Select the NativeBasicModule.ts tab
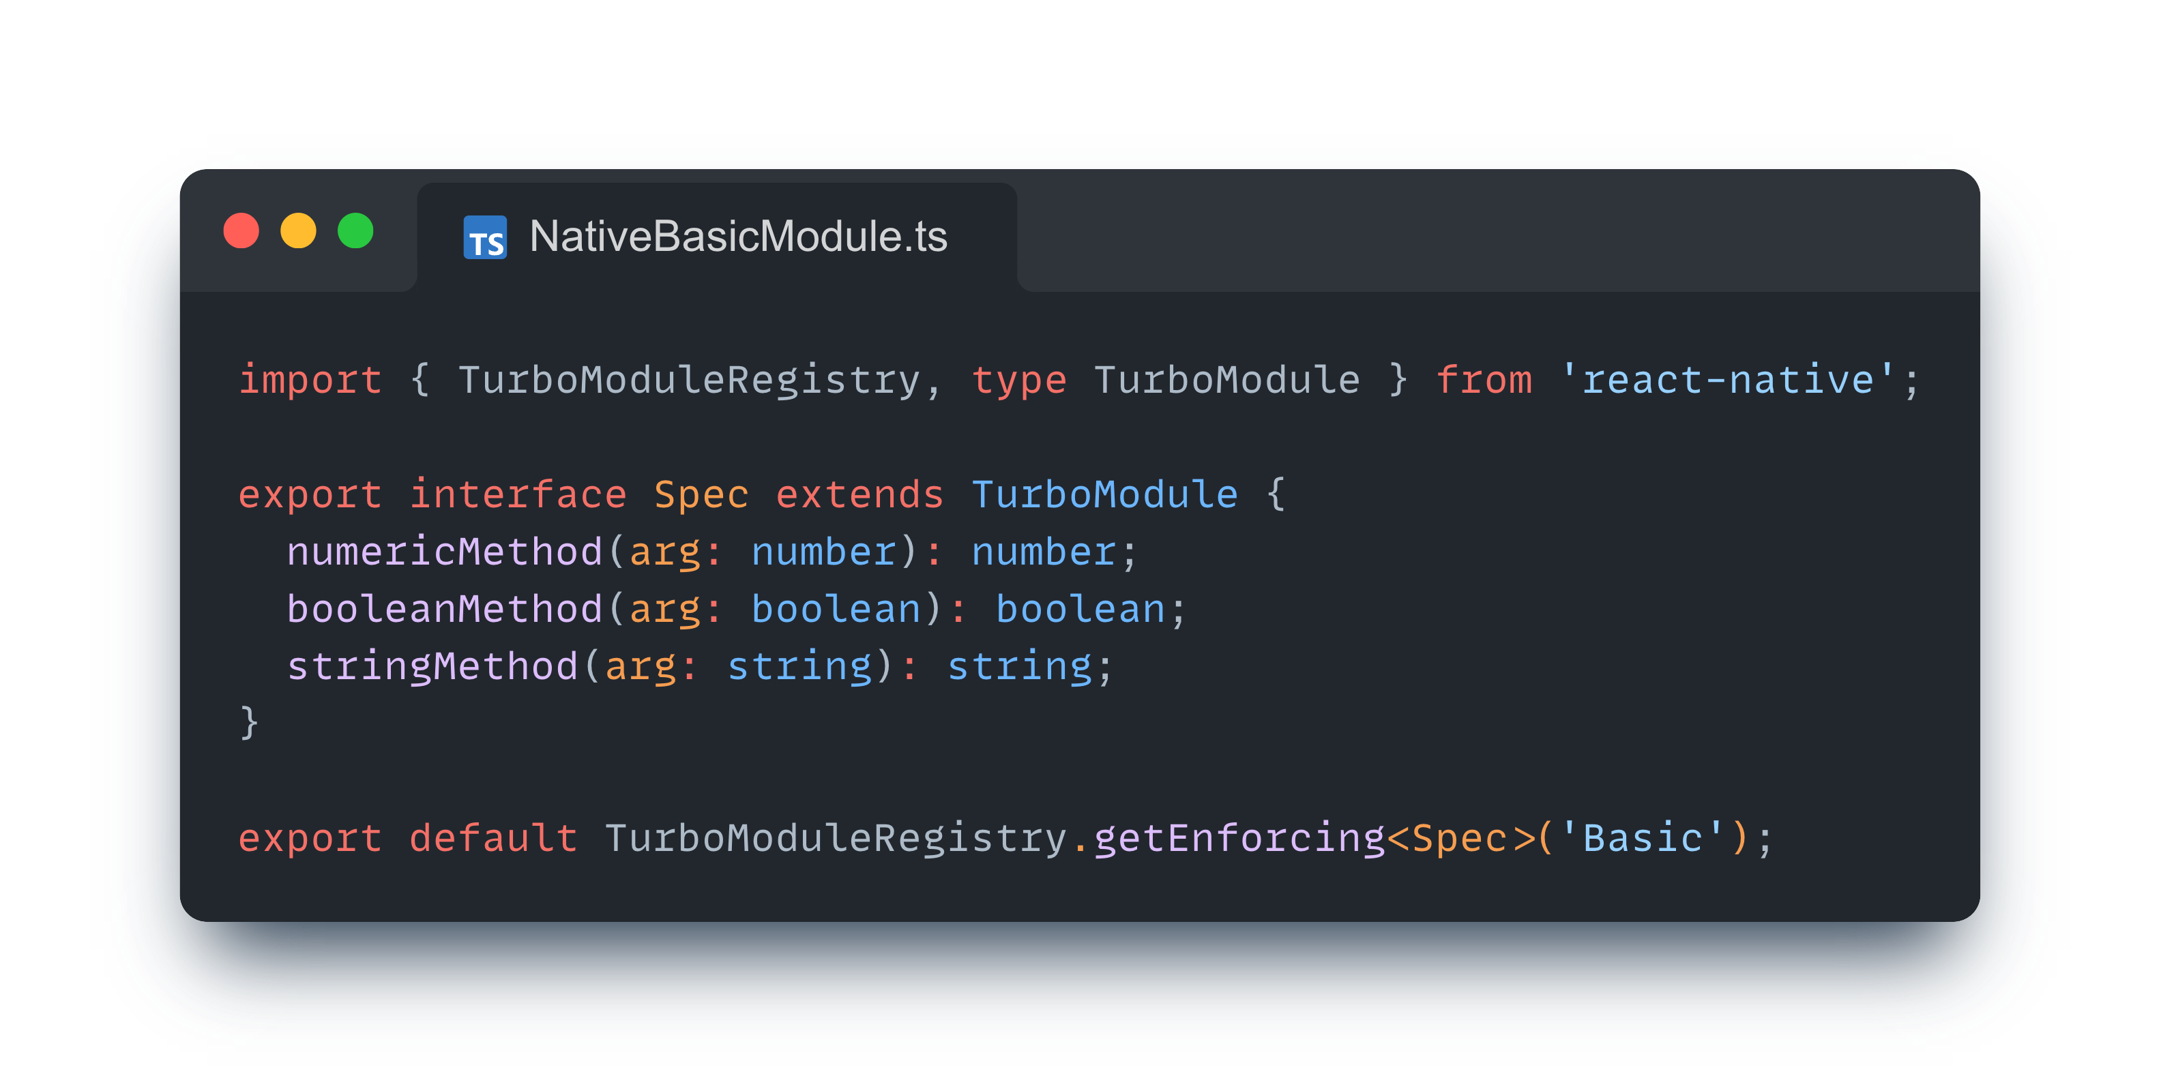The width and height of the screenshot is (2161, 1091). (737, 237)
